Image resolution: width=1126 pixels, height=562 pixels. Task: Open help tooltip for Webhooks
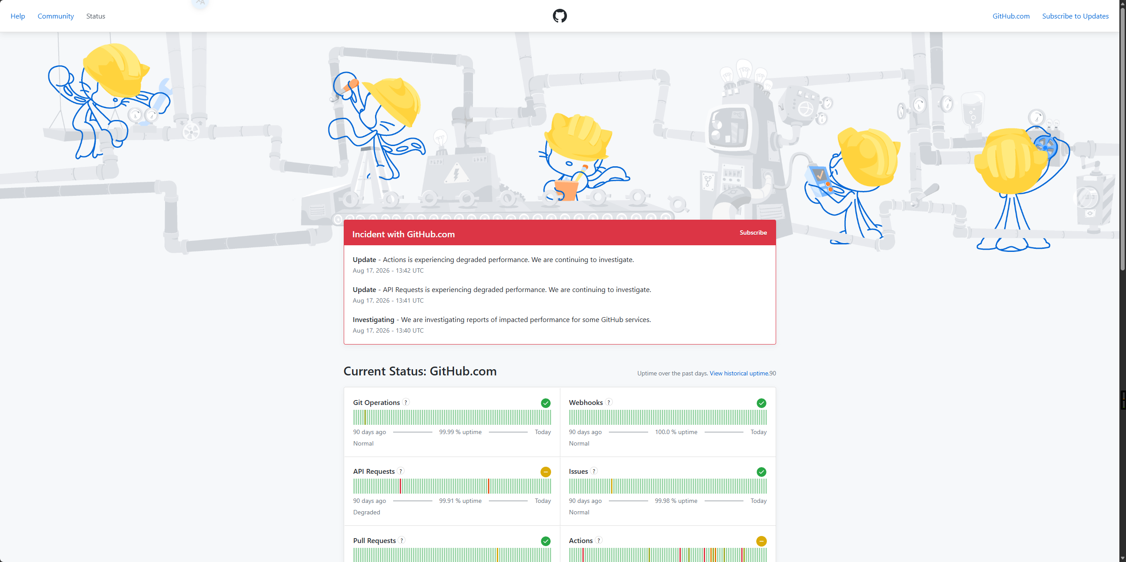tap(609, 402)
